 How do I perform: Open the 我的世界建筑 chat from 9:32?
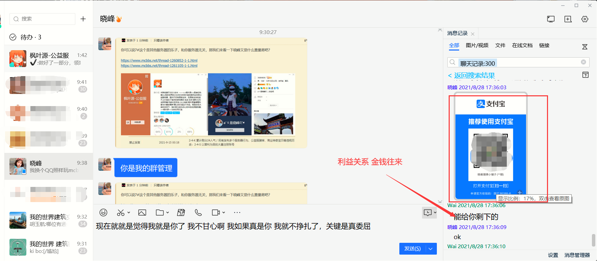click(x=49, y=220)
